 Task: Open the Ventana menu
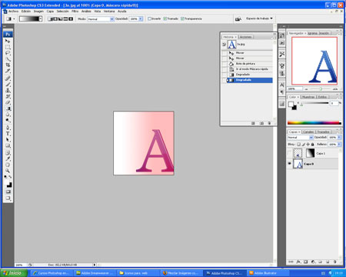pyautogui.click(x=109, y=12)
